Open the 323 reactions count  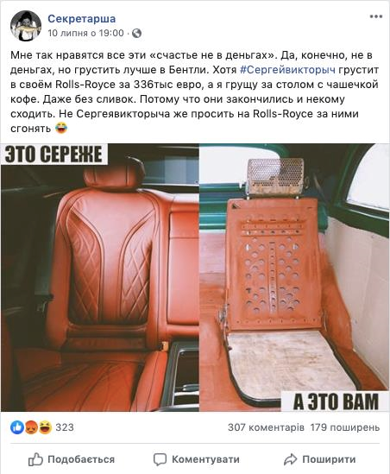click(x=65, y=427)
